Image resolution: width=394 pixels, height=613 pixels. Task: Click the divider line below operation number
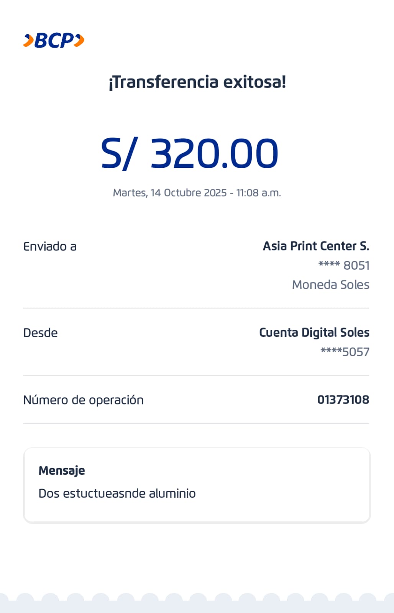click(x=196, y=423)
